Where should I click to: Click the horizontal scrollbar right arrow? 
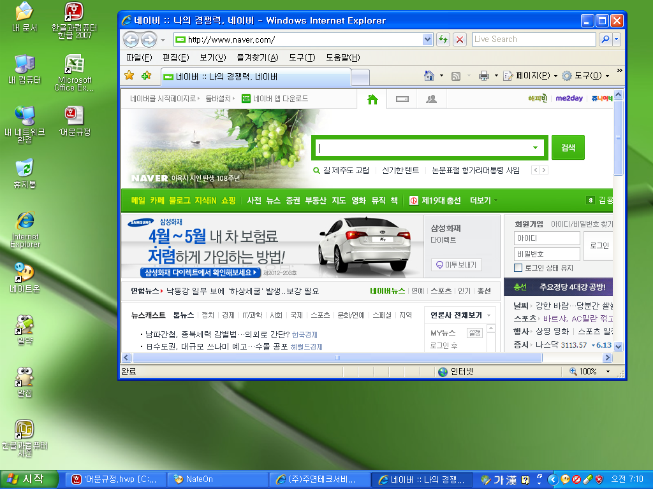click(x=607, y=358)
